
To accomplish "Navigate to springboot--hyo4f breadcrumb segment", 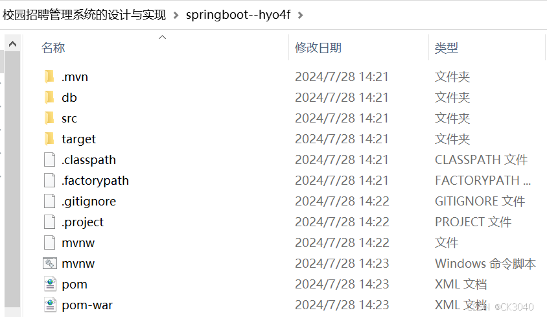I will click(x=239, y=15).
